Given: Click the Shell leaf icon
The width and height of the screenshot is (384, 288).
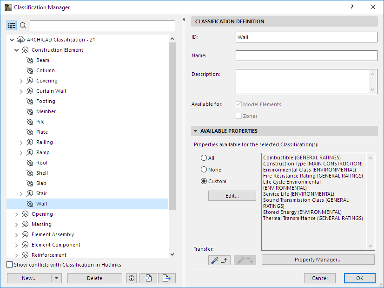Looking at the screenshot, I should [x=30, y=173].
